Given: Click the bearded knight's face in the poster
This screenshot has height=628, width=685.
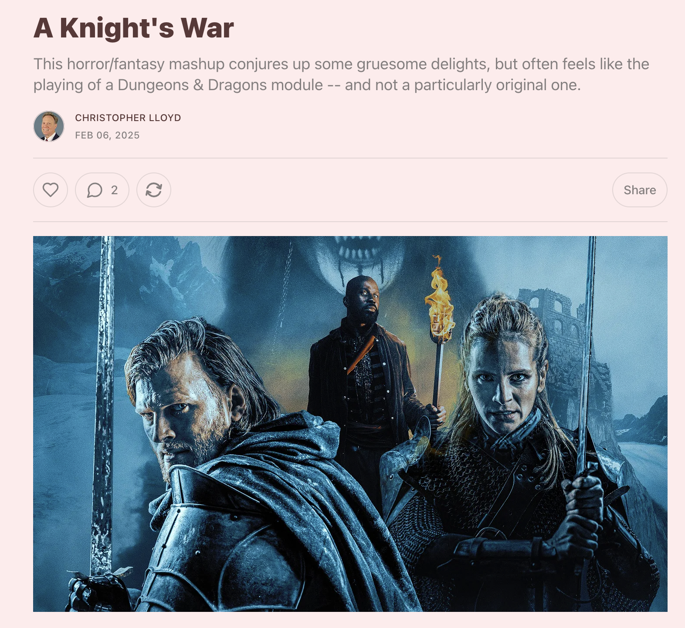Looking at the screenshot, I should (x=183, y=409).
